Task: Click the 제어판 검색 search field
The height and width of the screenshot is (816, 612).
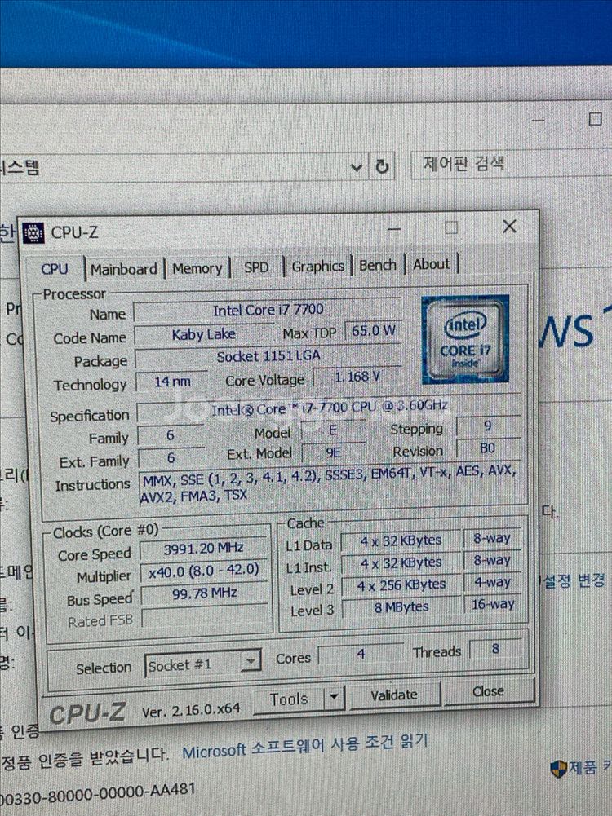Action: pos(511,165)
